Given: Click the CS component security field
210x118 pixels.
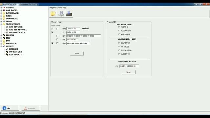Looking at the screenshot, I should 129,66.
